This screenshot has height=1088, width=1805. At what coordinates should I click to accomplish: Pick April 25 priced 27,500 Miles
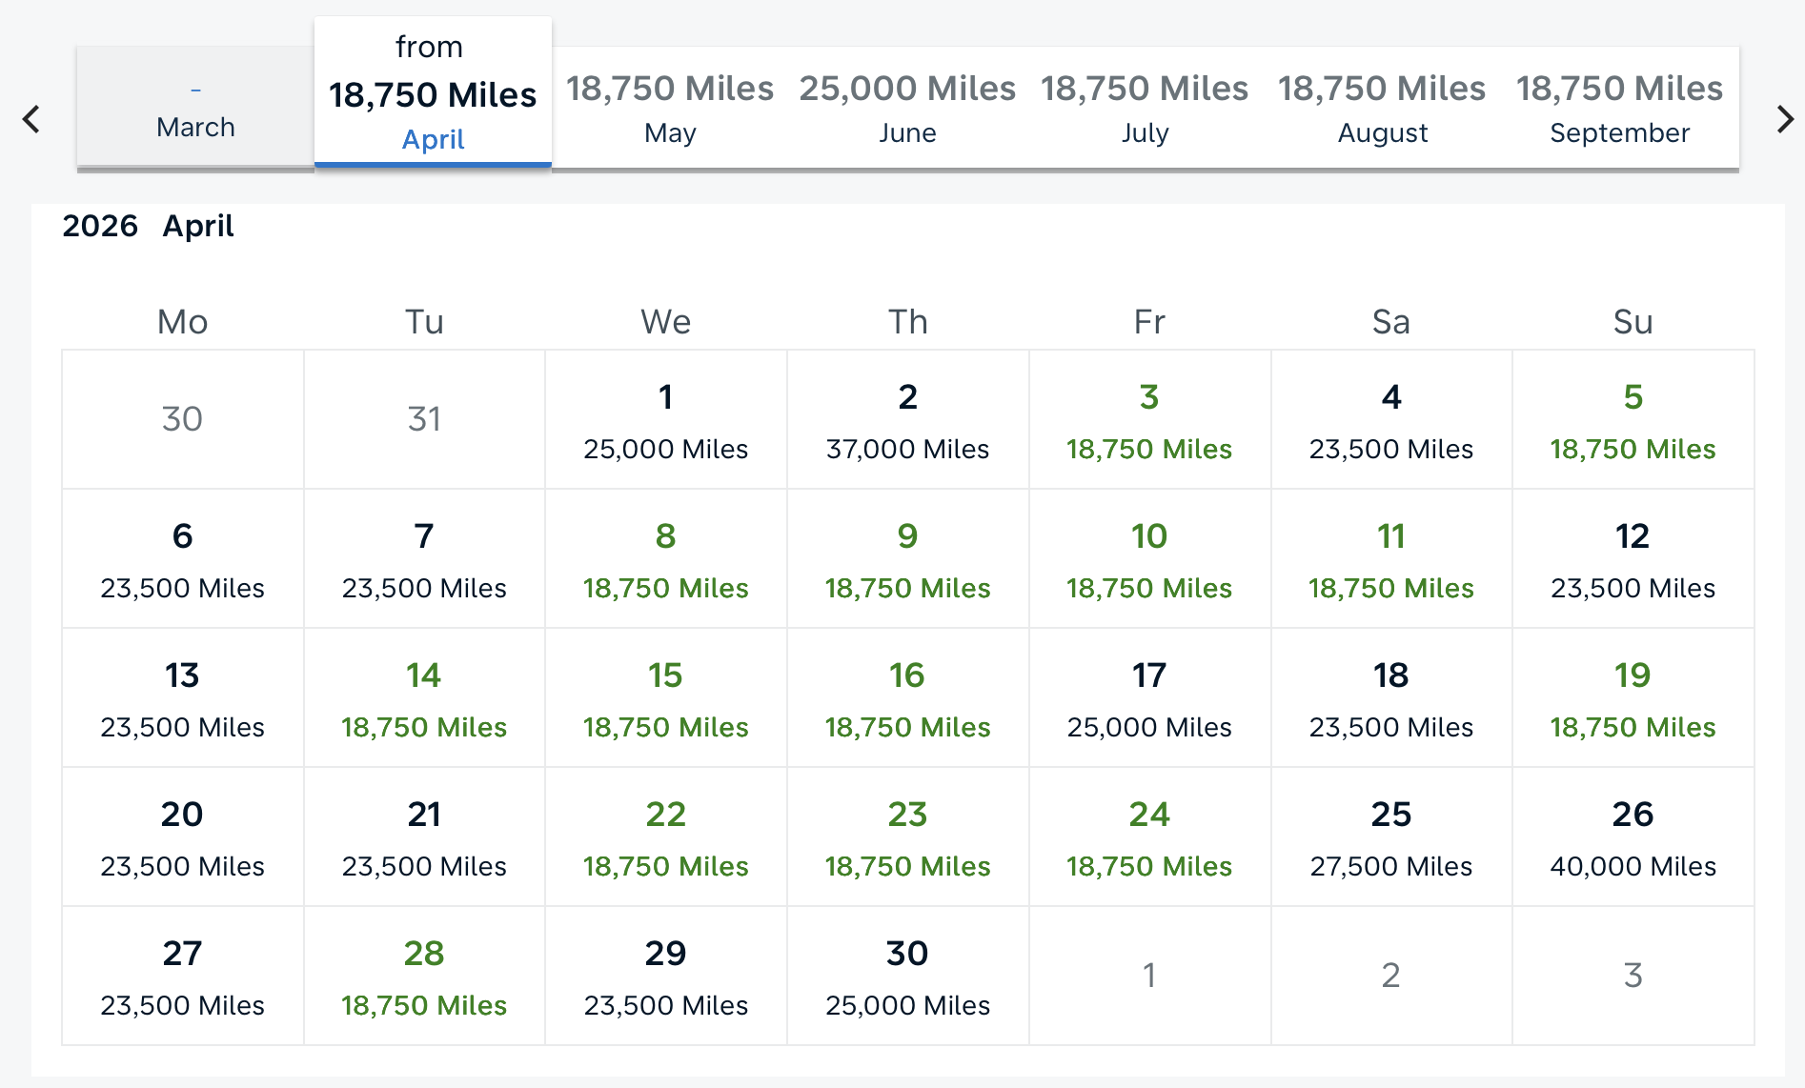(1390, 836)
